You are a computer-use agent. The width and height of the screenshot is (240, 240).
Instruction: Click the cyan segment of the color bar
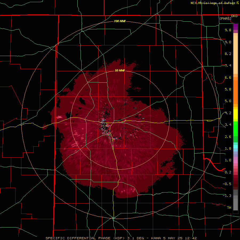pyautogui.click(x=235, y=147)
